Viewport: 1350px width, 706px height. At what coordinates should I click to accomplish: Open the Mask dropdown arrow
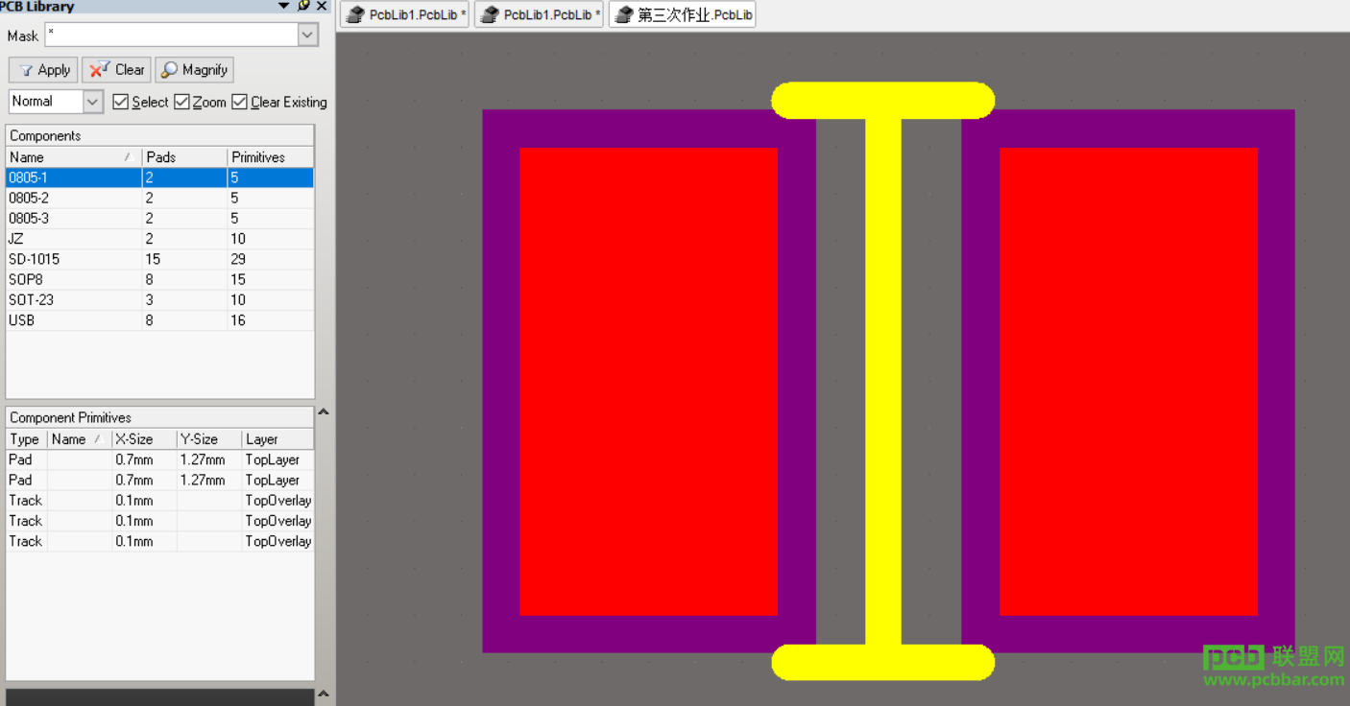click(x=307, y=35)
